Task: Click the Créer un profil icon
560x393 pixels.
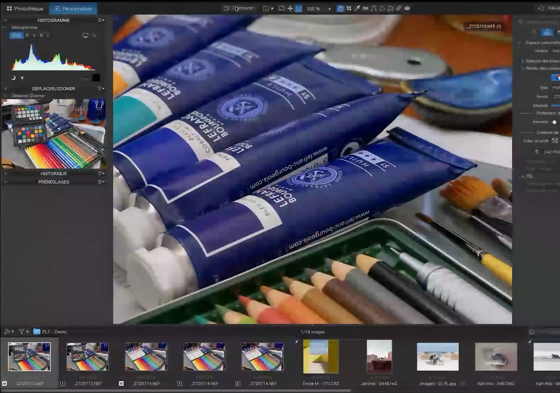Action: click(x=555, y=141)
